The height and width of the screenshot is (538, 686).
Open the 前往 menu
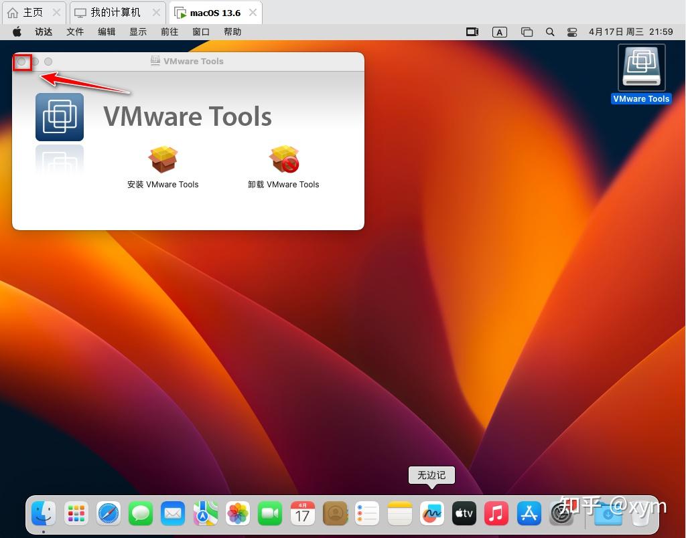[x=169, y=32]
